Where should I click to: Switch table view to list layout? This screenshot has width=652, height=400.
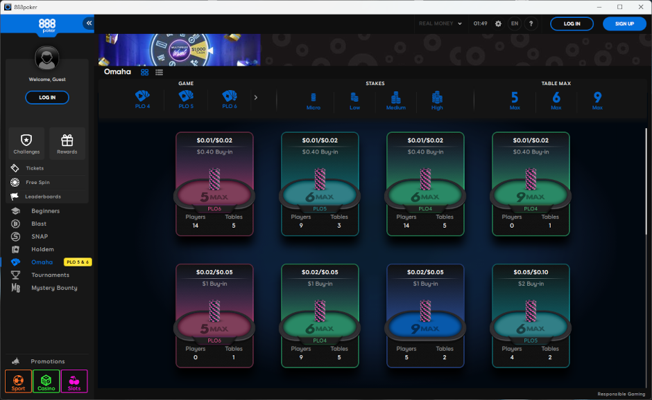pyautogui.click(x=159, y=71)
